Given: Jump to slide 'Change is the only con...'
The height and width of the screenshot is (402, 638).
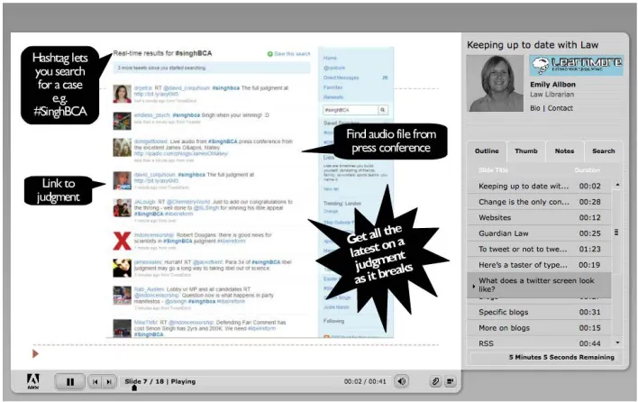Looking at the screenshot, I should click(x=539, y=202).
